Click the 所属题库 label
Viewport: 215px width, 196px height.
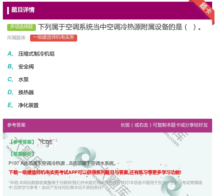18,38
